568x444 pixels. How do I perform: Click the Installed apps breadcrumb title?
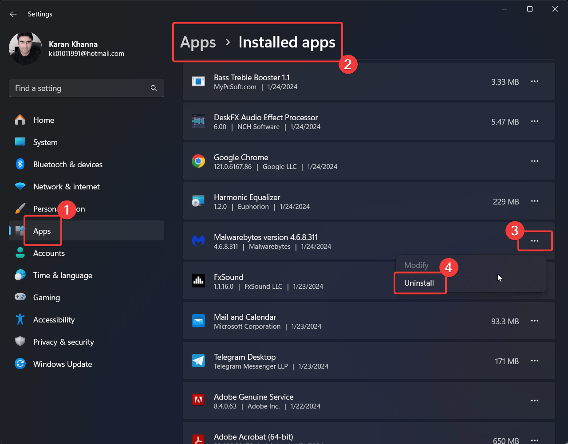[287, 42]
